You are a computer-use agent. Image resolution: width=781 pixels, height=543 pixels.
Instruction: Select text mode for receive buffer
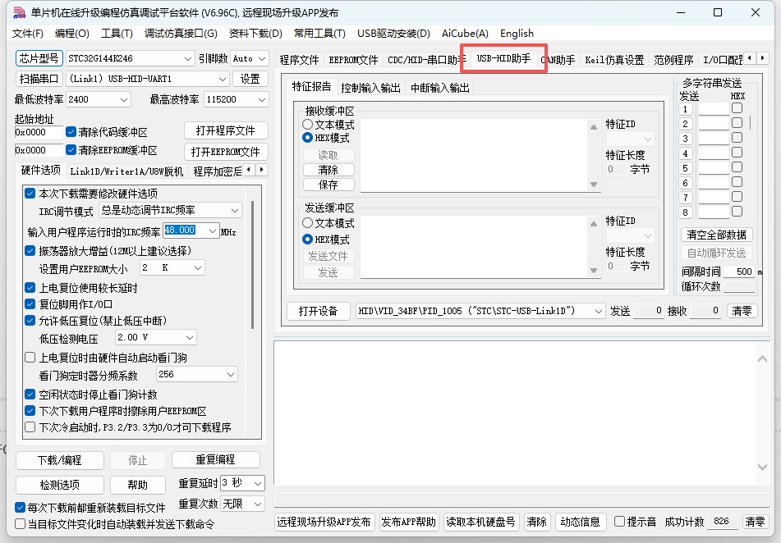click(x=308, y=125)
